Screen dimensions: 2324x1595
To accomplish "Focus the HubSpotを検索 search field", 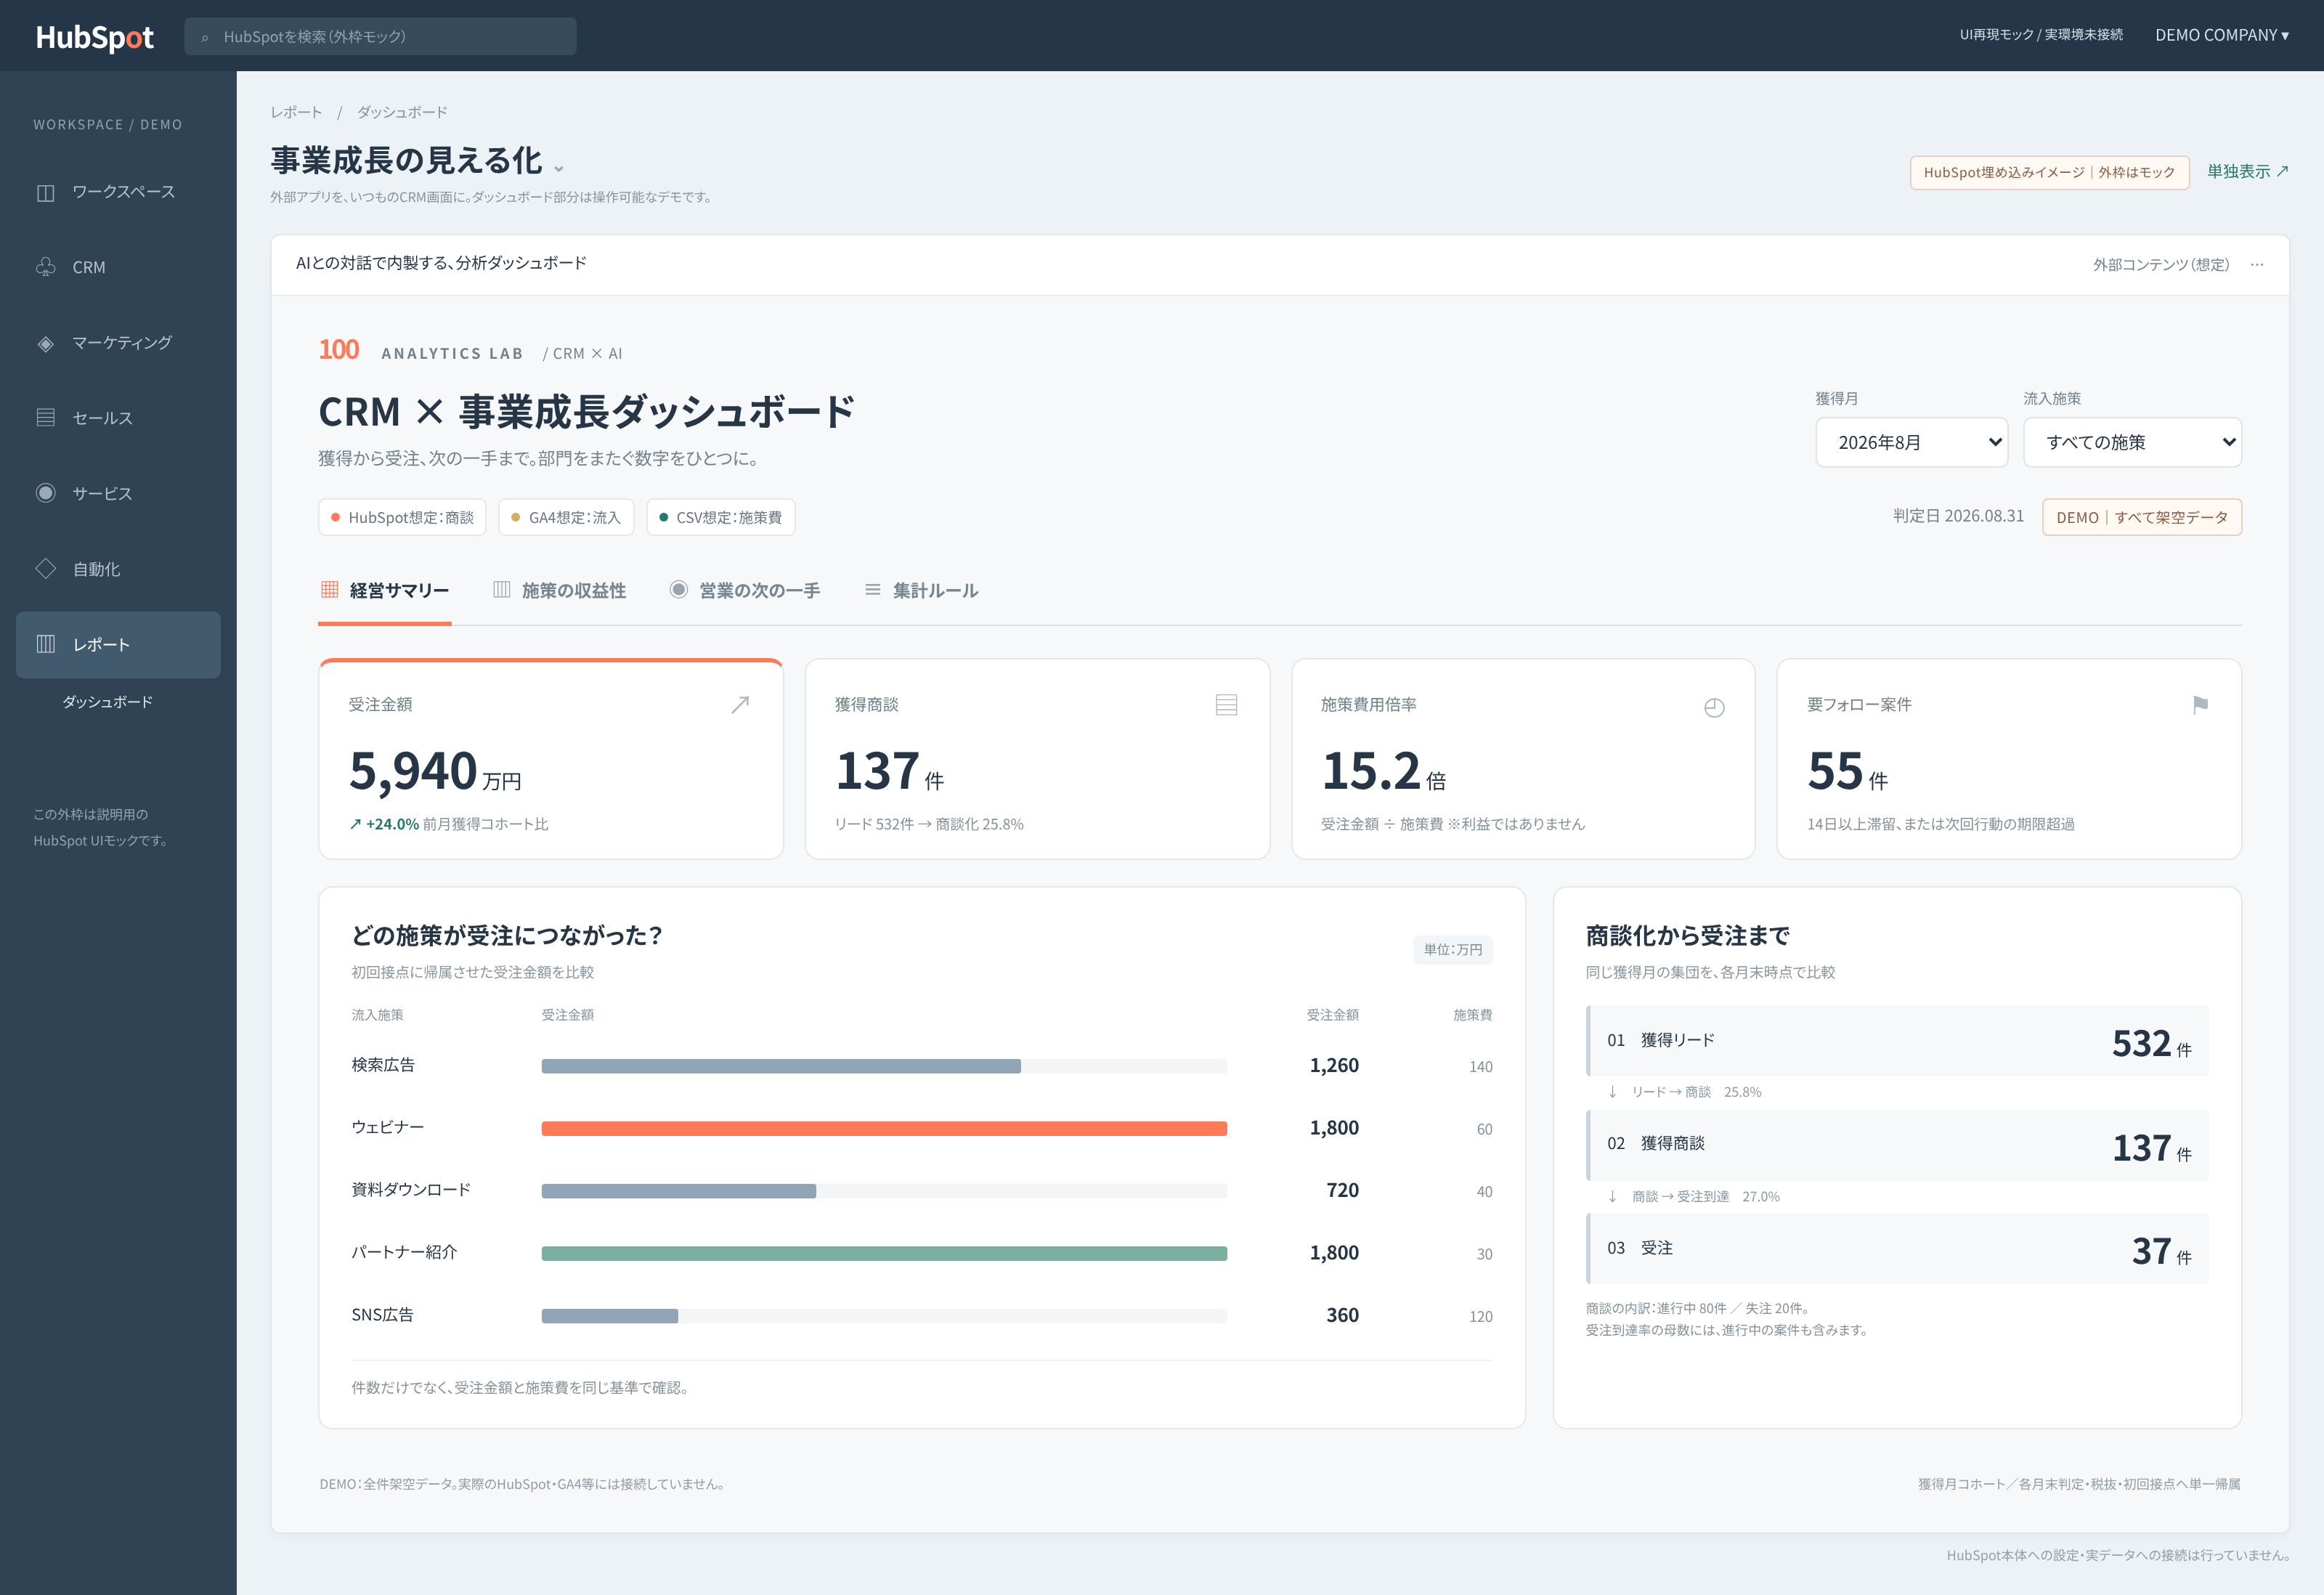I will click(x=380, y=36).
